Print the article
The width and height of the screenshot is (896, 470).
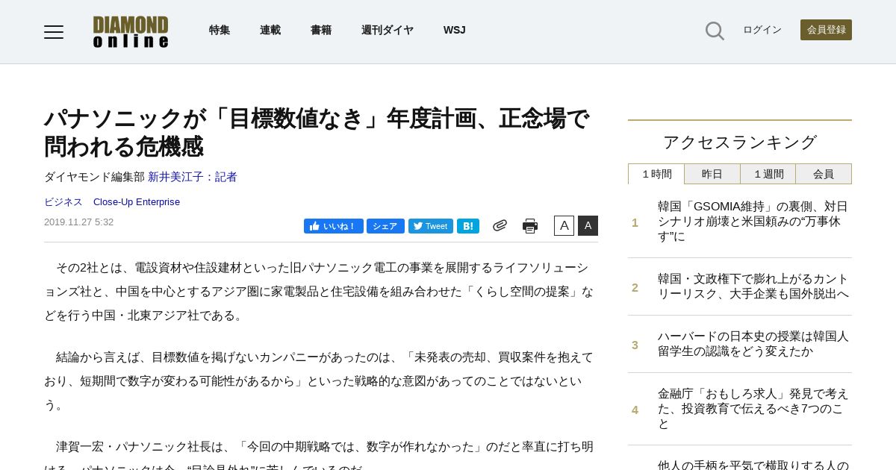(x=530, y=226)
